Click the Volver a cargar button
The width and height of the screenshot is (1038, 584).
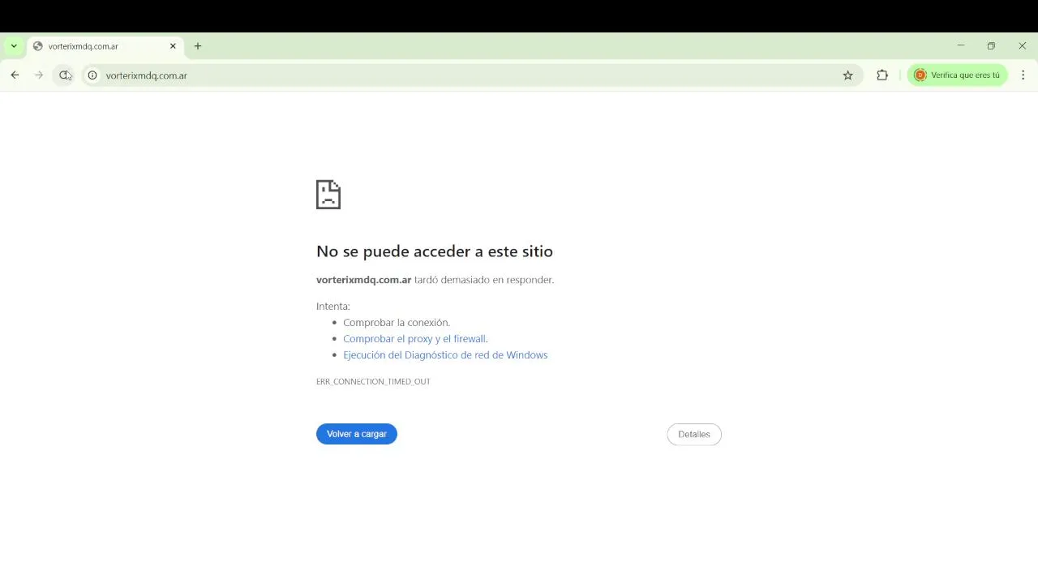(x=357, y=434)
